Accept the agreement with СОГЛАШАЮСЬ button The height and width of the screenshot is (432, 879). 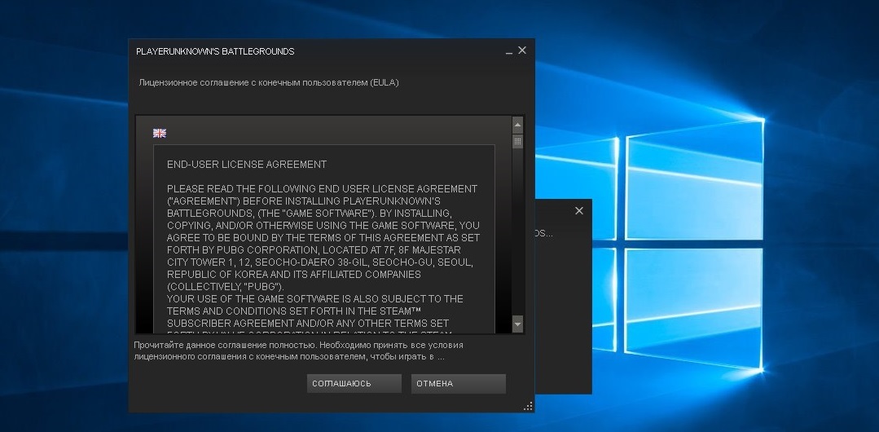coord(354,384)
